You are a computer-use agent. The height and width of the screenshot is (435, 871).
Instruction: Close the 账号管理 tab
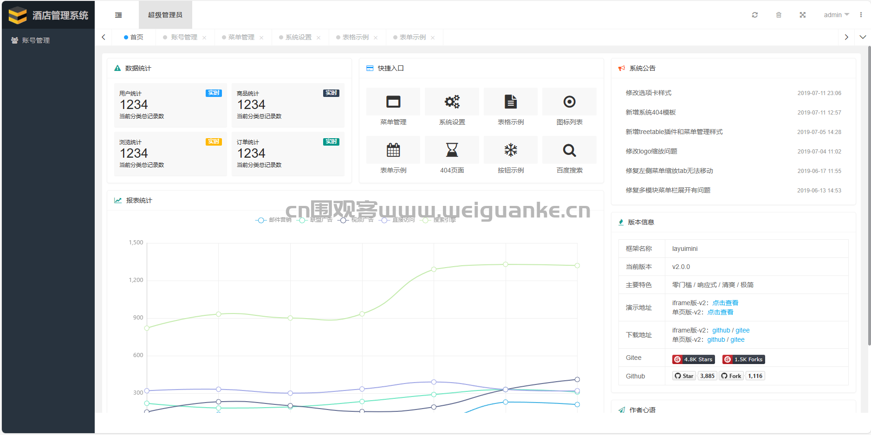(x=204, y=38)
